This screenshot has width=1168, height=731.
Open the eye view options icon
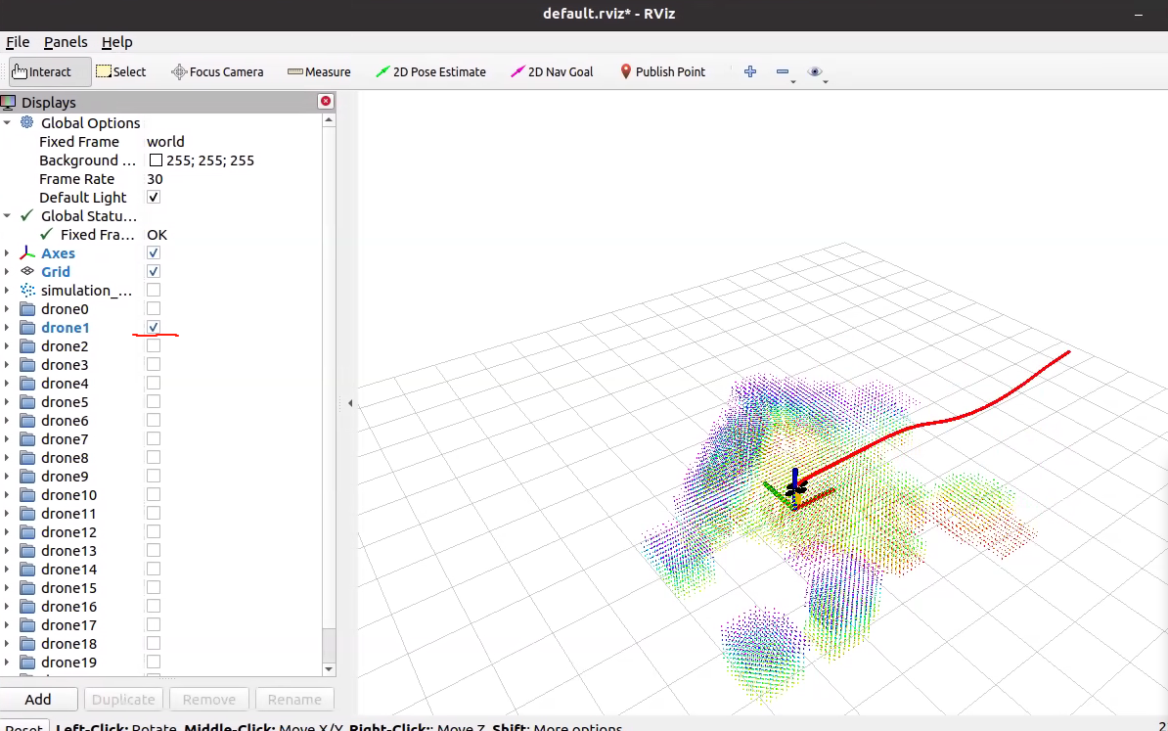[816, 71]
